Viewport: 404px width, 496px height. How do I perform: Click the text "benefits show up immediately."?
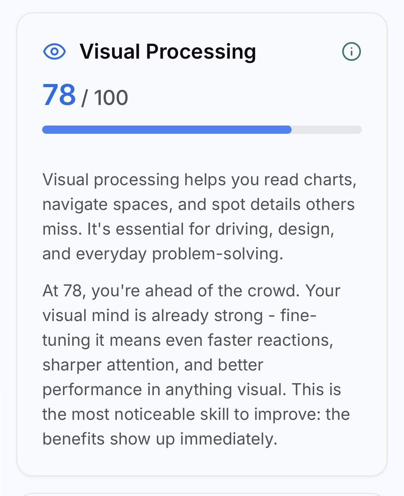tap(160, 439)
